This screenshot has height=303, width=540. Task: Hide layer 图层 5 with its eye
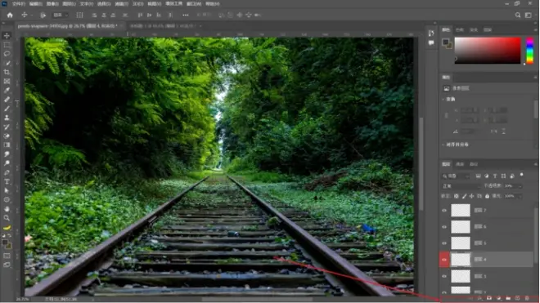point(444,243)
